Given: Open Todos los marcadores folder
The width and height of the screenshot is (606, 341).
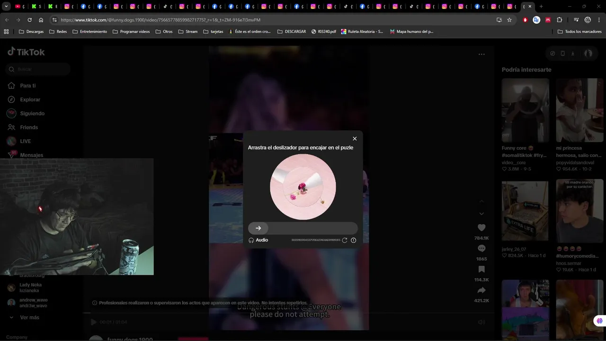Looking at the screenshot, I should (579, 32).
